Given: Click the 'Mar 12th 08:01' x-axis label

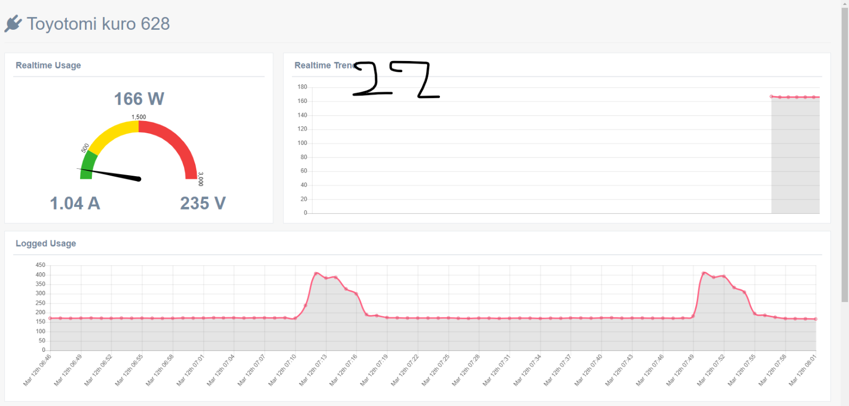Looking at the screenshot, I should [x=803, y=370].
